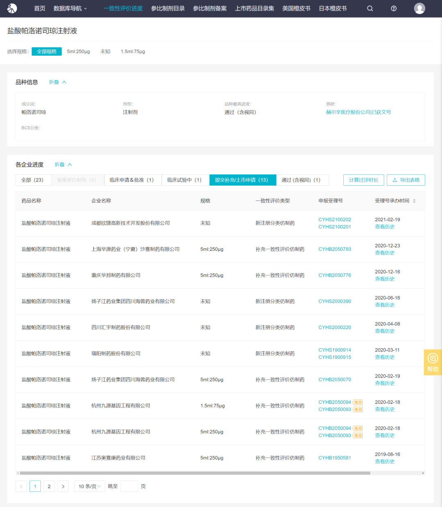Open the user avatar profile

coord(419,9)
